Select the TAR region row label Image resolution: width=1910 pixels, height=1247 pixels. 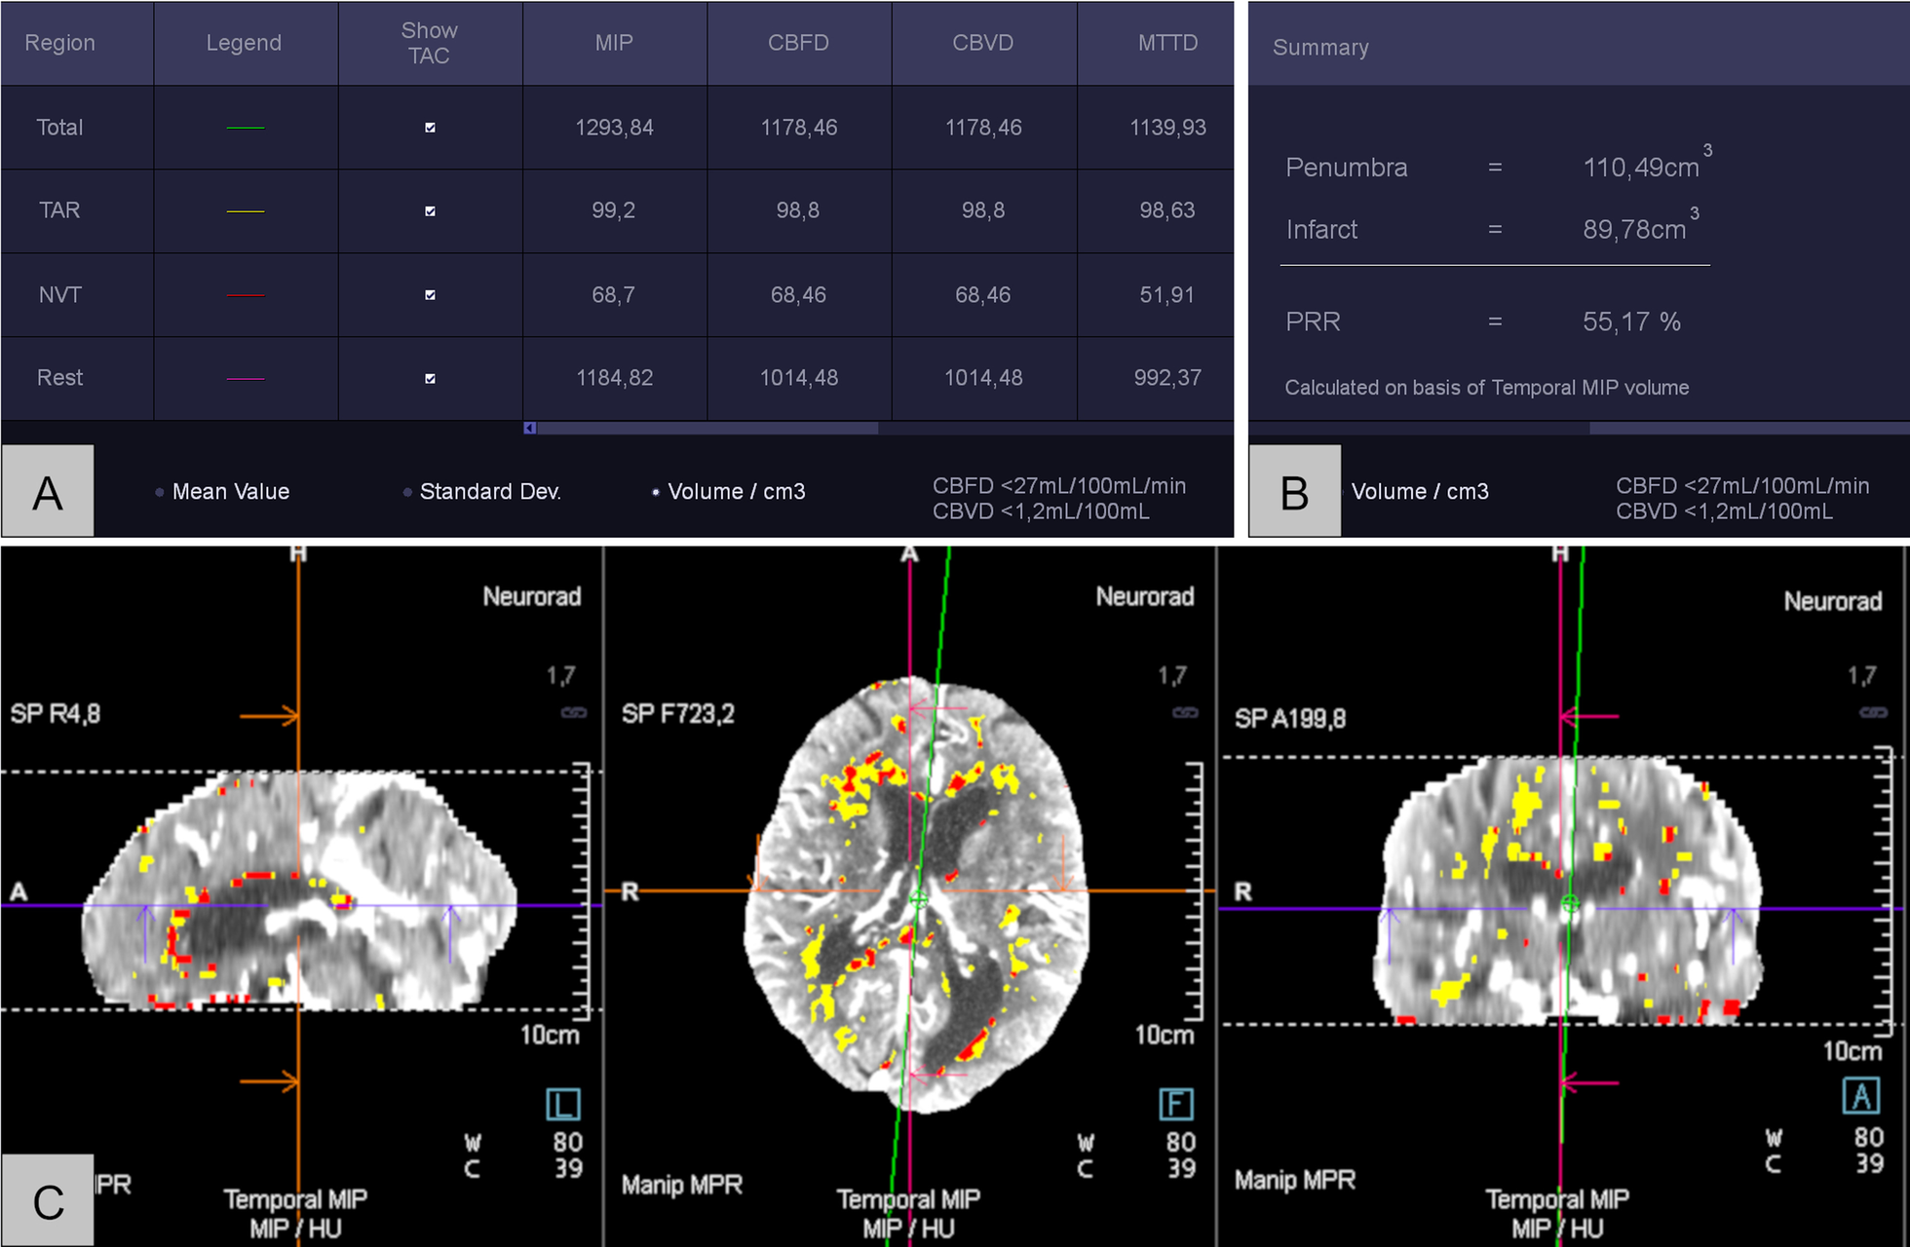pyautogui.click(x=59, y=210)
